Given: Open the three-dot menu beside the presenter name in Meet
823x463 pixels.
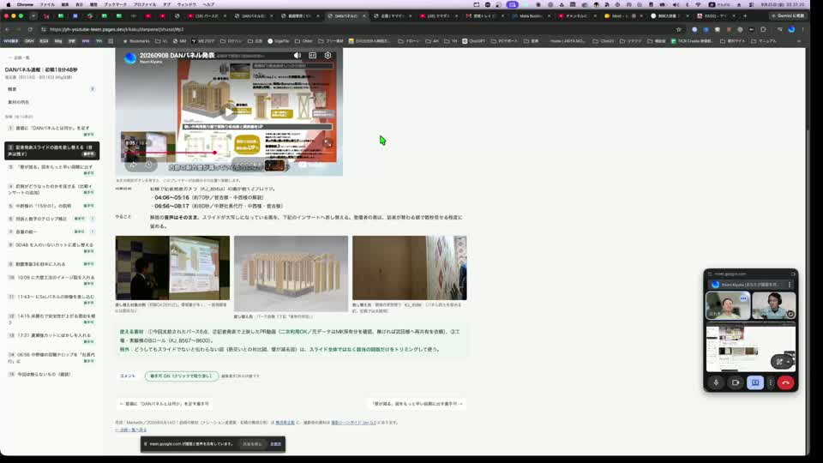Looking at the screenshot, I should click(x=790, y=285).
